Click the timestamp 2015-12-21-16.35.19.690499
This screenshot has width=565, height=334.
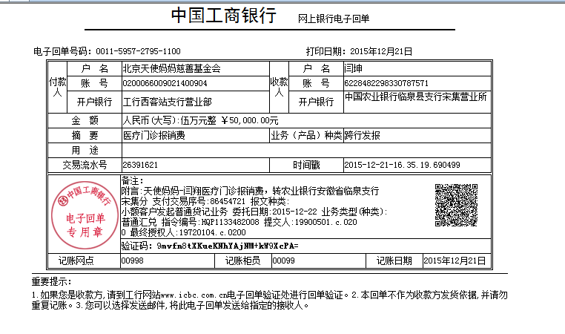click(x=402, y=165)
